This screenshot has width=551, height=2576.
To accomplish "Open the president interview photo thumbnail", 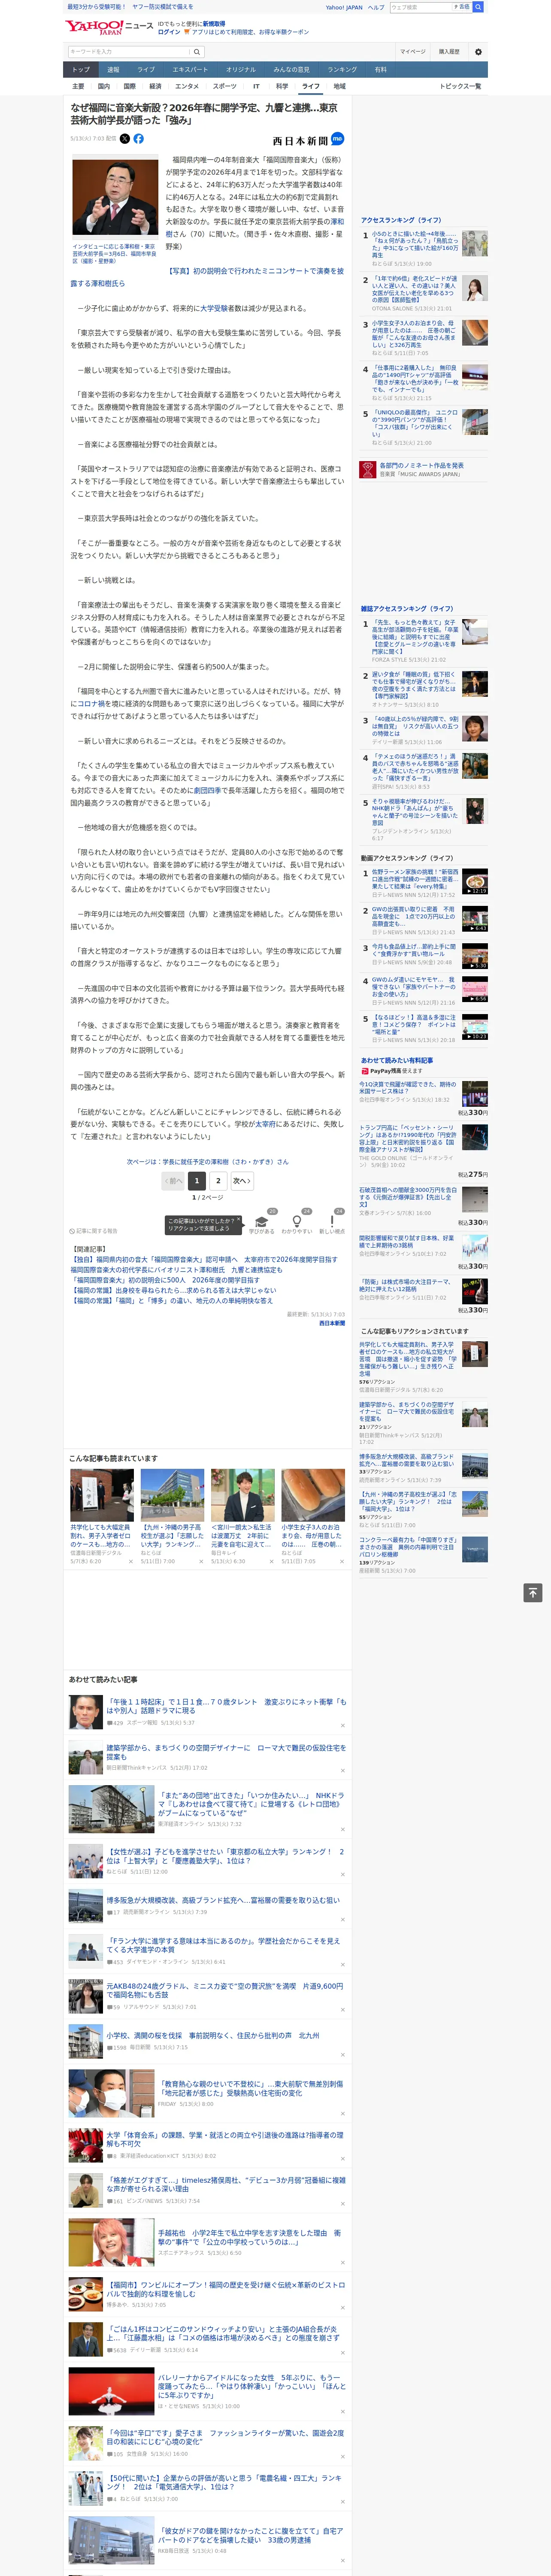I will (115, 198).
